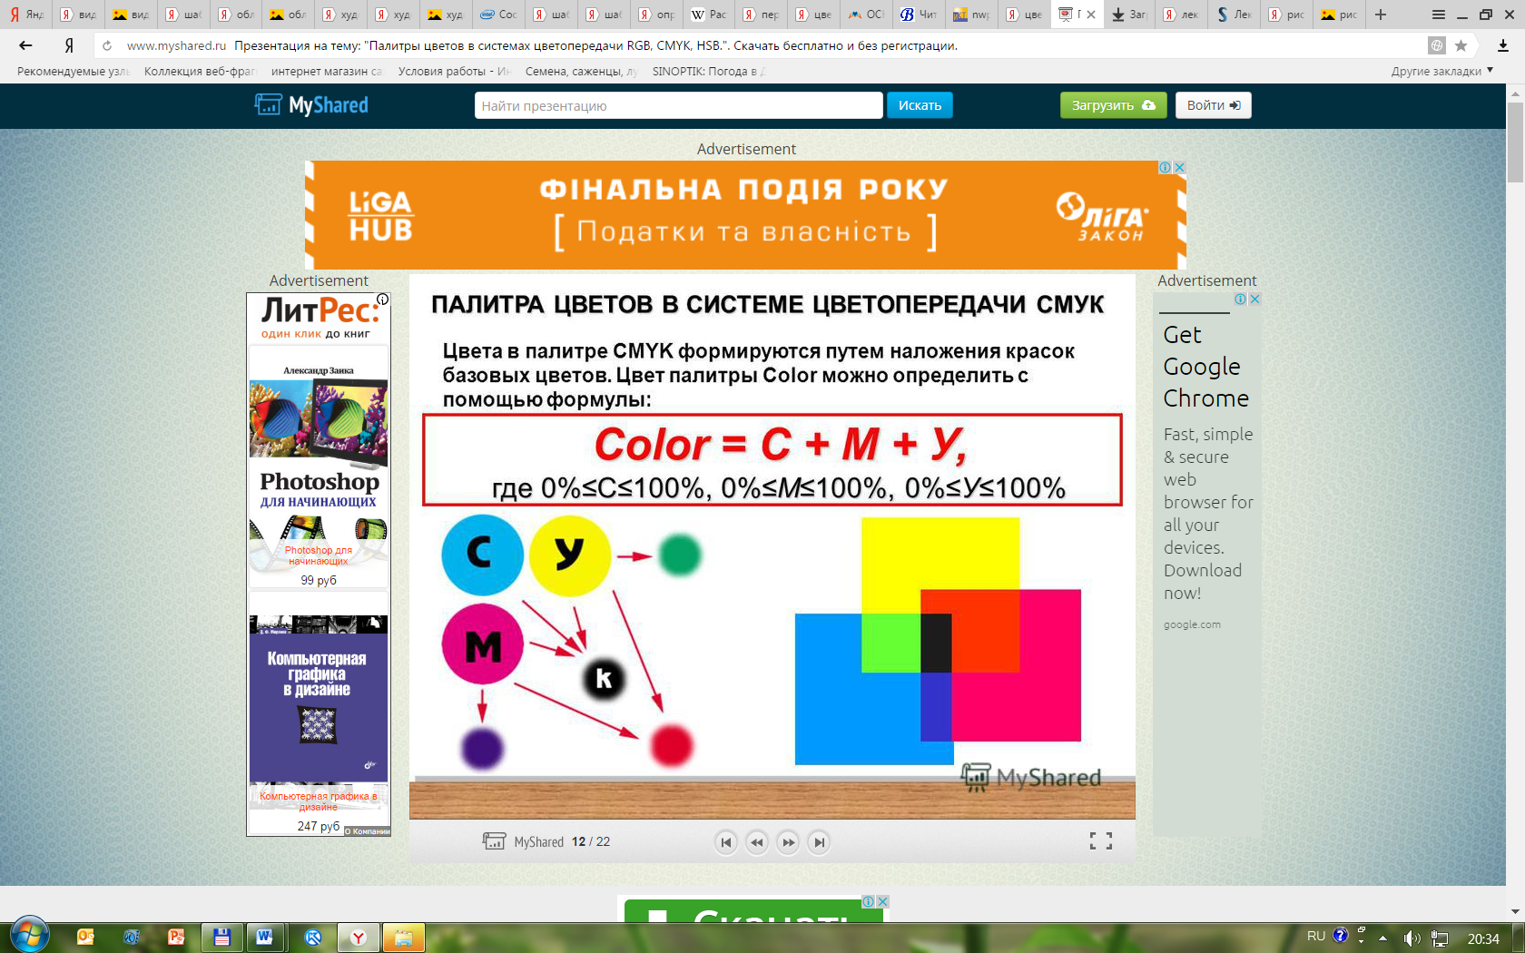Click the green Загрузить upload button
The width and height of the screenshot is (1525, 953).
coord(1113,105)
